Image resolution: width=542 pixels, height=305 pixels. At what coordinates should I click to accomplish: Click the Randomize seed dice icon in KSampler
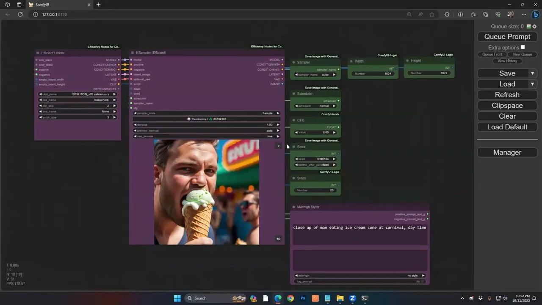[189, 119]
